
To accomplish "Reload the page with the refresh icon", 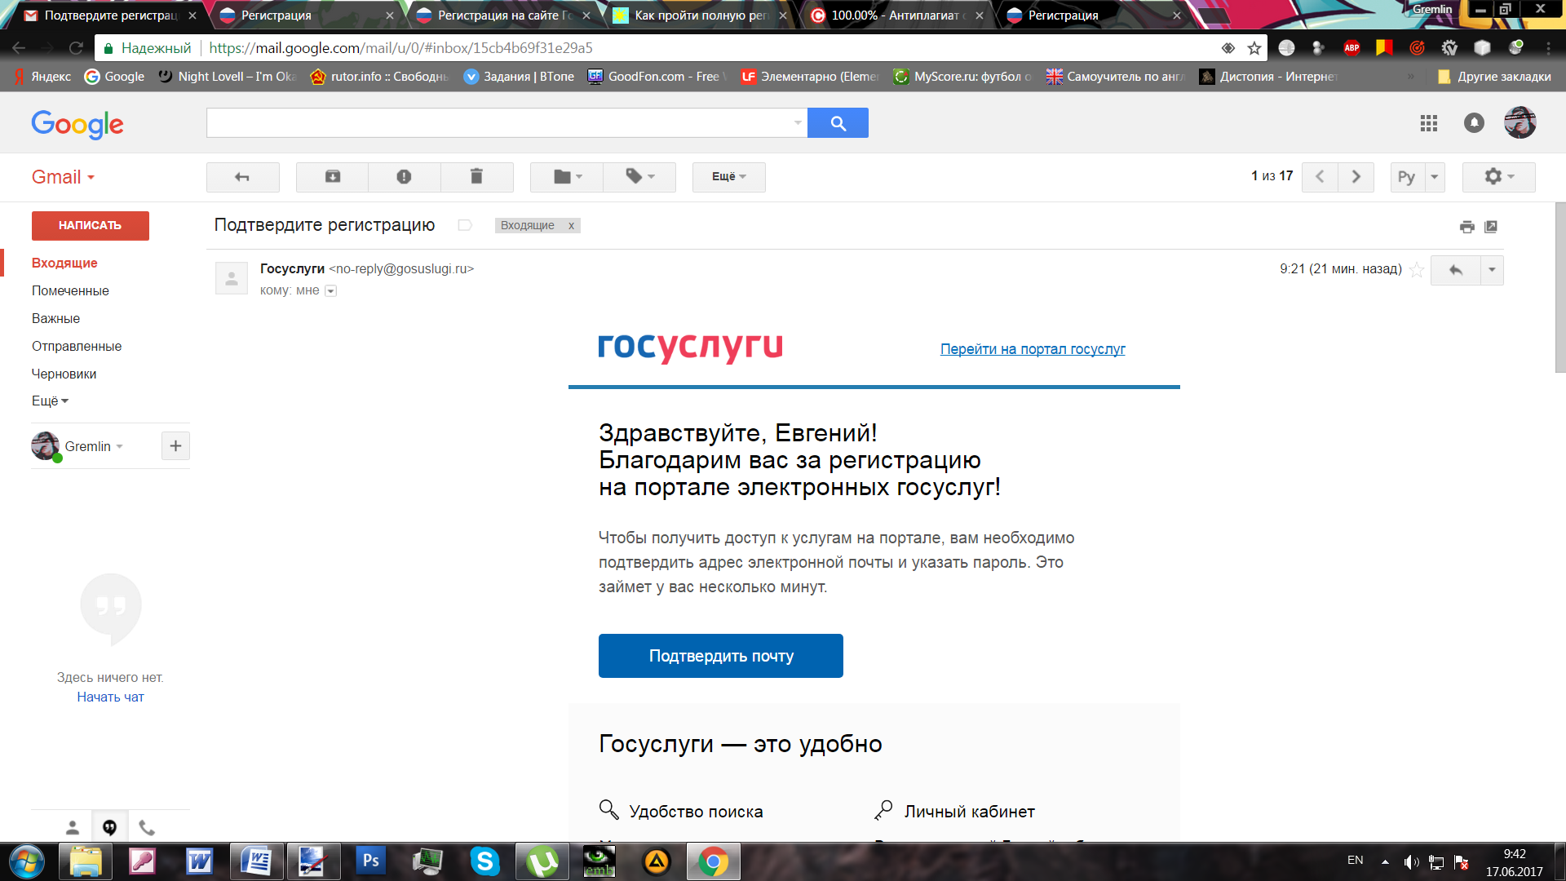I will click(76, 48).
